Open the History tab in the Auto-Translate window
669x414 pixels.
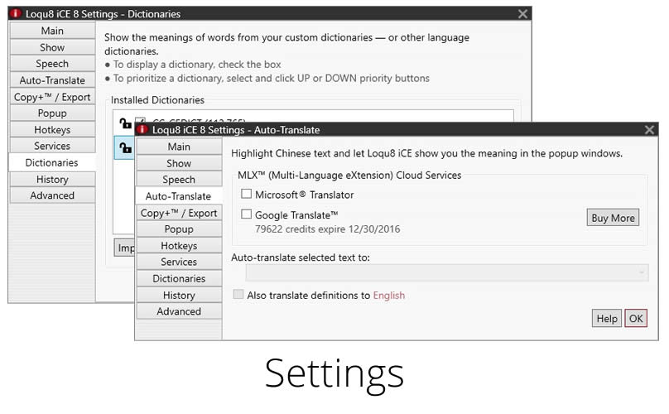(179, 296)
